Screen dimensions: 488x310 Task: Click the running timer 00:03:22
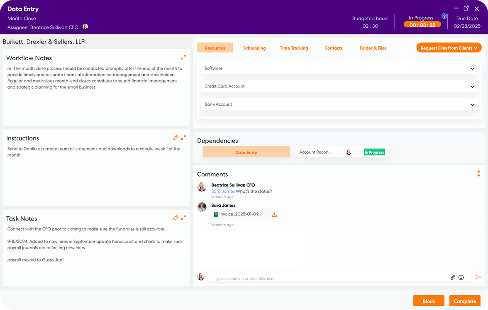click(x=422, y=25)
